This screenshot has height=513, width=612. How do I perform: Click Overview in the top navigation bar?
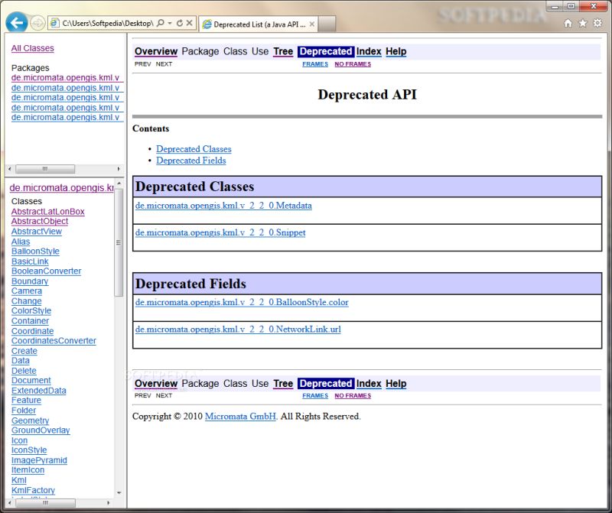pyautogui.click(x=156, y=51)
